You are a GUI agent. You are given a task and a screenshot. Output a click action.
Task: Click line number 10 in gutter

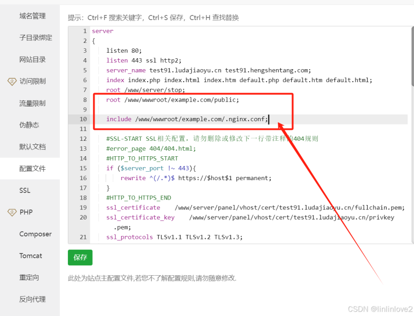point(83,119)
